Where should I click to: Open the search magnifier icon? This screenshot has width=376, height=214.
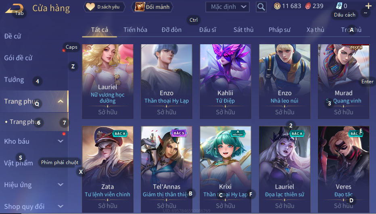(261, 7)
